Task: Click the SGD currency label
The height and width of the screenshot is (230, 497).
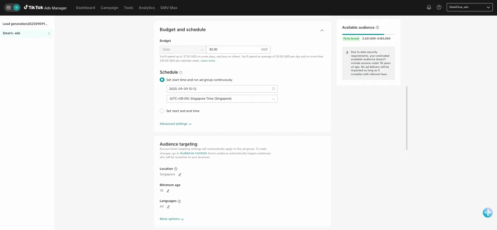Action: pos(264,49)
